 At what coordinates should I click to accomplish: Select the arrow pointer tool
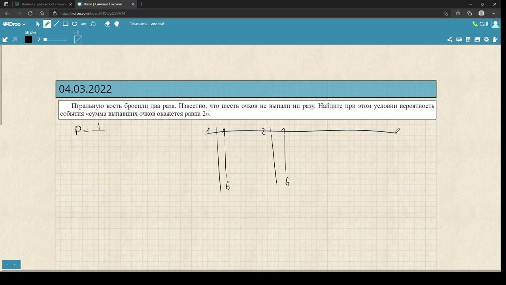pos(38,24)
